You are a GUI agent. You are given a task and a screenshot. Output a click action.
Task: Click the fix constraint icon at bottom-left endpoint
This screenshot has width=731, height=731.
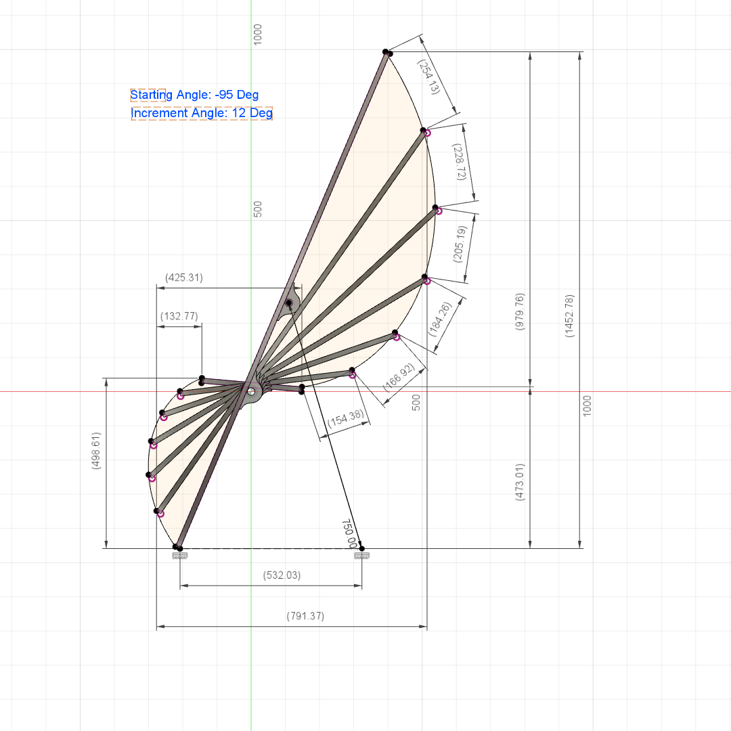[179, 556]
